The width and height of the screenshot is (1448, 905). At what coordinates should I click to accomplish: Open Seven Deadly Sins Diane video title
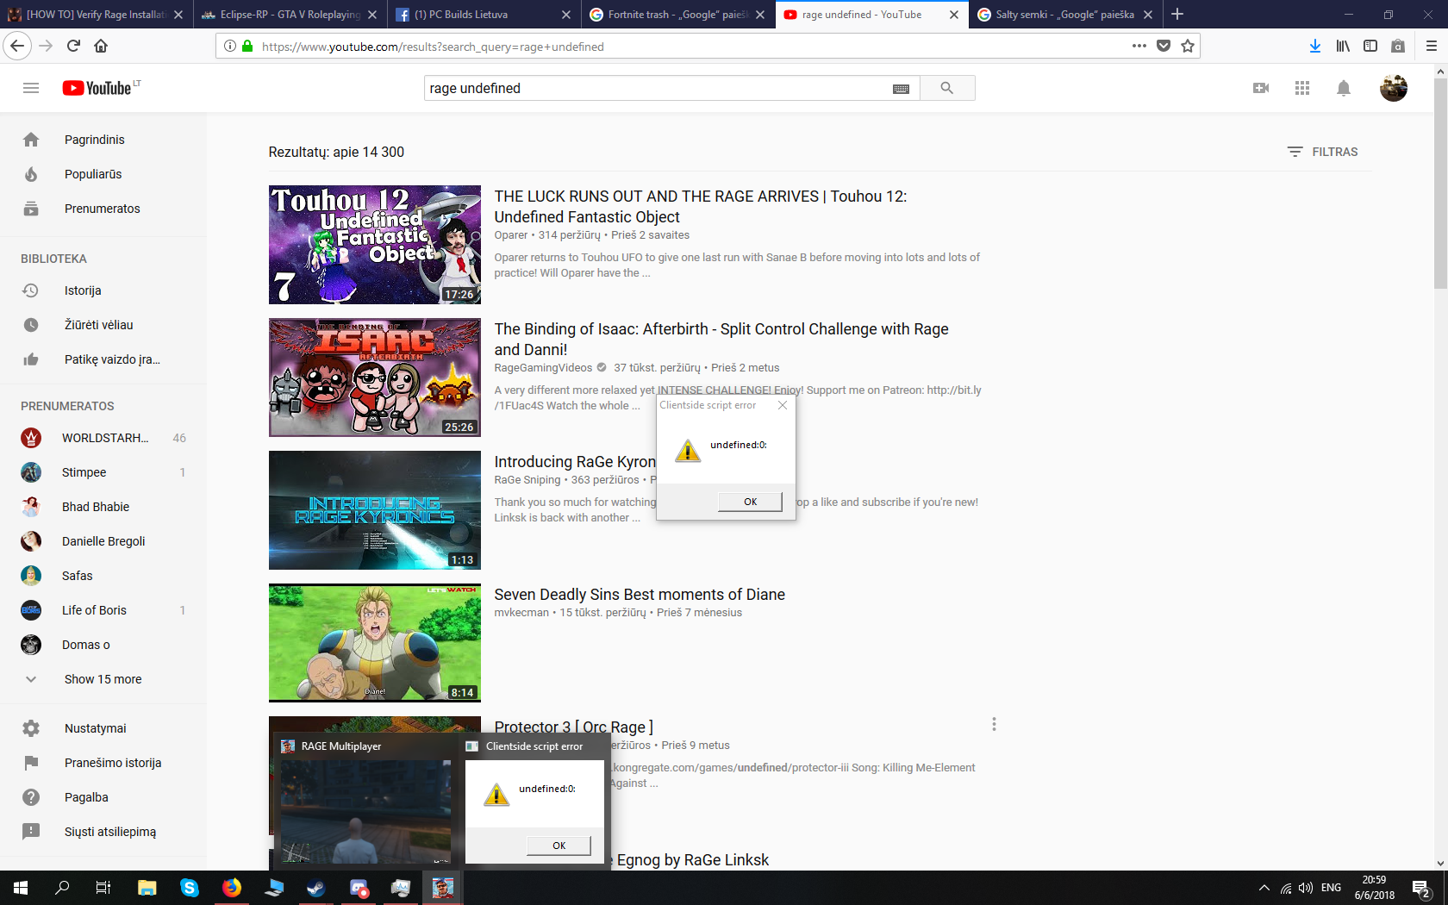coord(640,595)
